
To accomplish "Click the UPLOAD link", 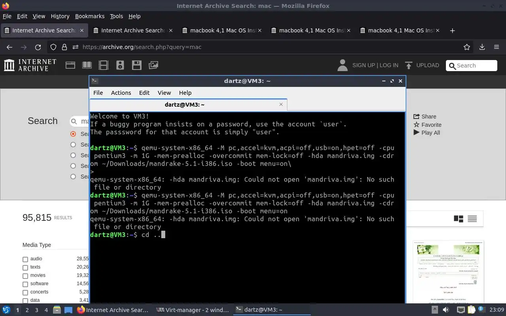I will point(428,65).
